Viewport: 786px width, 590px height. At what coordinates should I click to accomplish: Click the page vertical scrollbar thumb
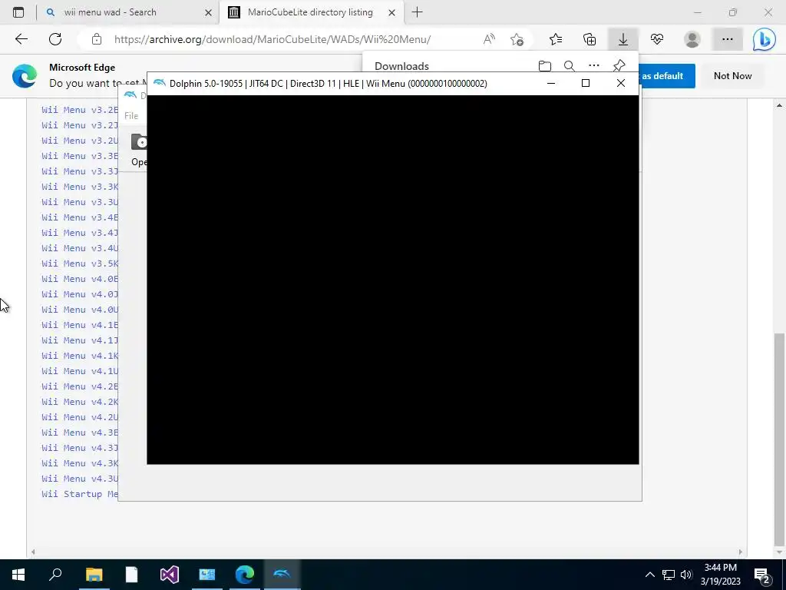point(779,438)
